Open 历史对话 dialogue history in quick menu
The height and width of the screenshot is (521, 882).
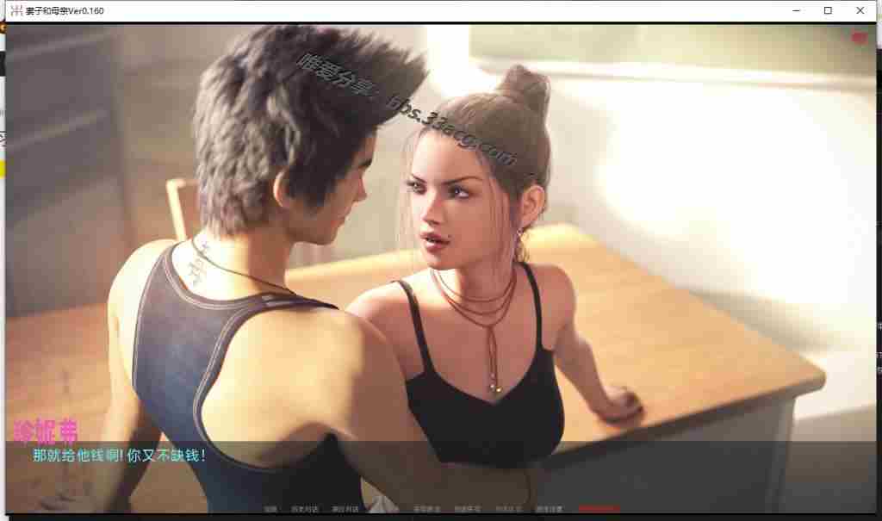(304, 509)
